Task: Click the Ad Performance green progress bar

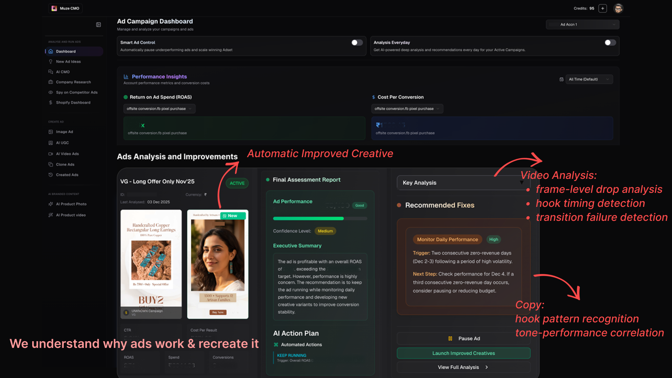Action: click(x=308, y=218)
